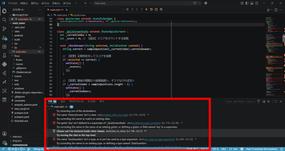The width and height of the screenshot is (285, 151).
Task: Maximize the bottom panel size
Action: pos(276,102)
